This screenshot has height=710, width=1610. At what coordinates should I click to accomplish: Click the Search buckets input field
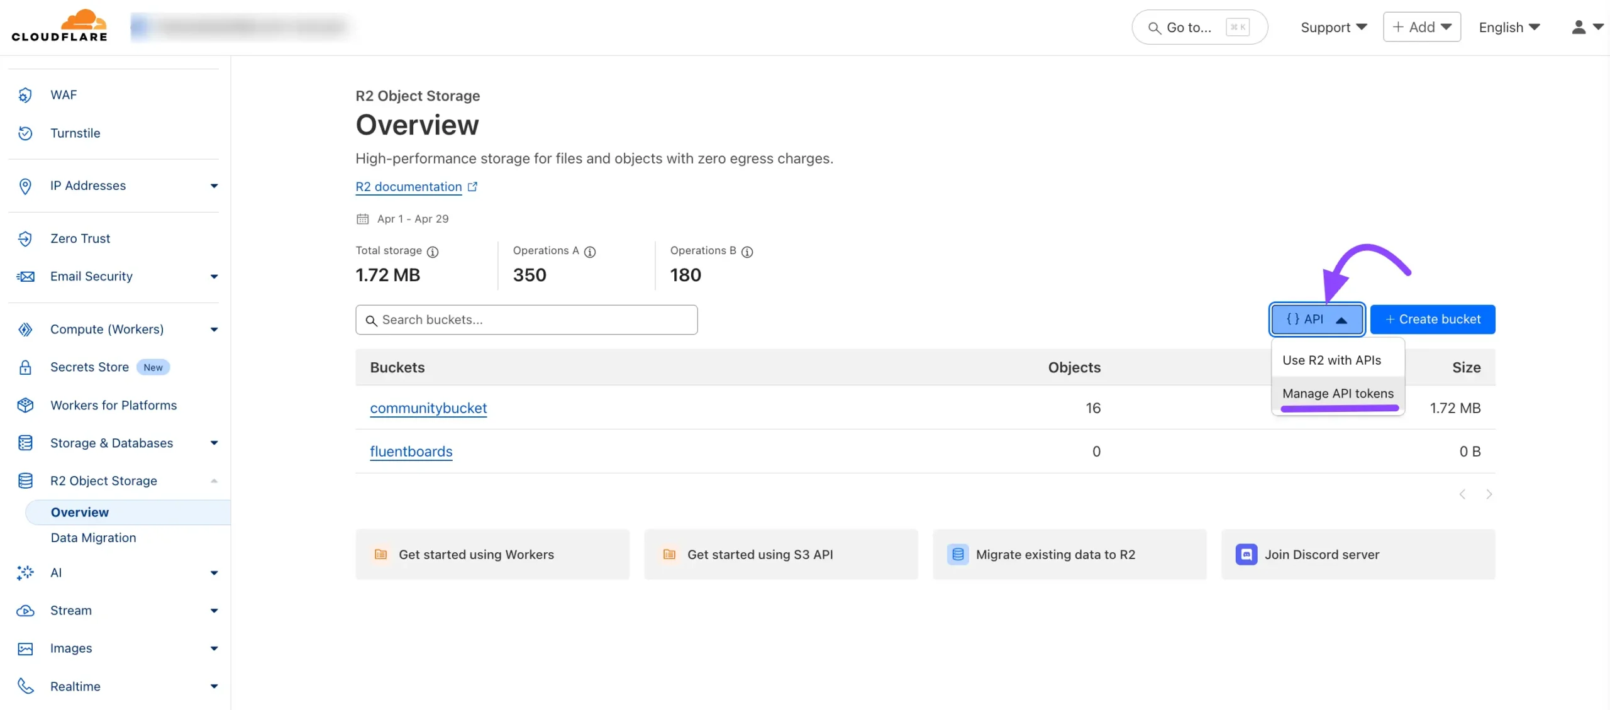click(x=526, y=320)
